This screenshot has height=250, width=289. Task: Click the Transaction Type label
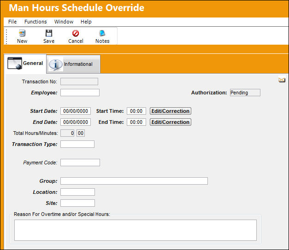pyautogui.click(x=35, y=144)
